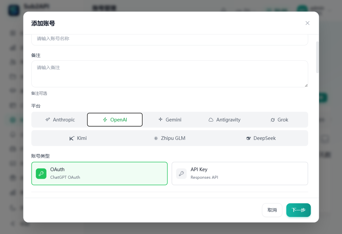Click the Gemini star icon
The height and width of the screenshot is (234, 342).
pyautogui.click(x=160, y=119)
